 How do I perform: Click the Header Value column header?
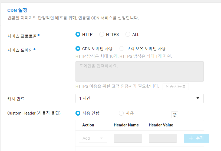click(161, 125)
